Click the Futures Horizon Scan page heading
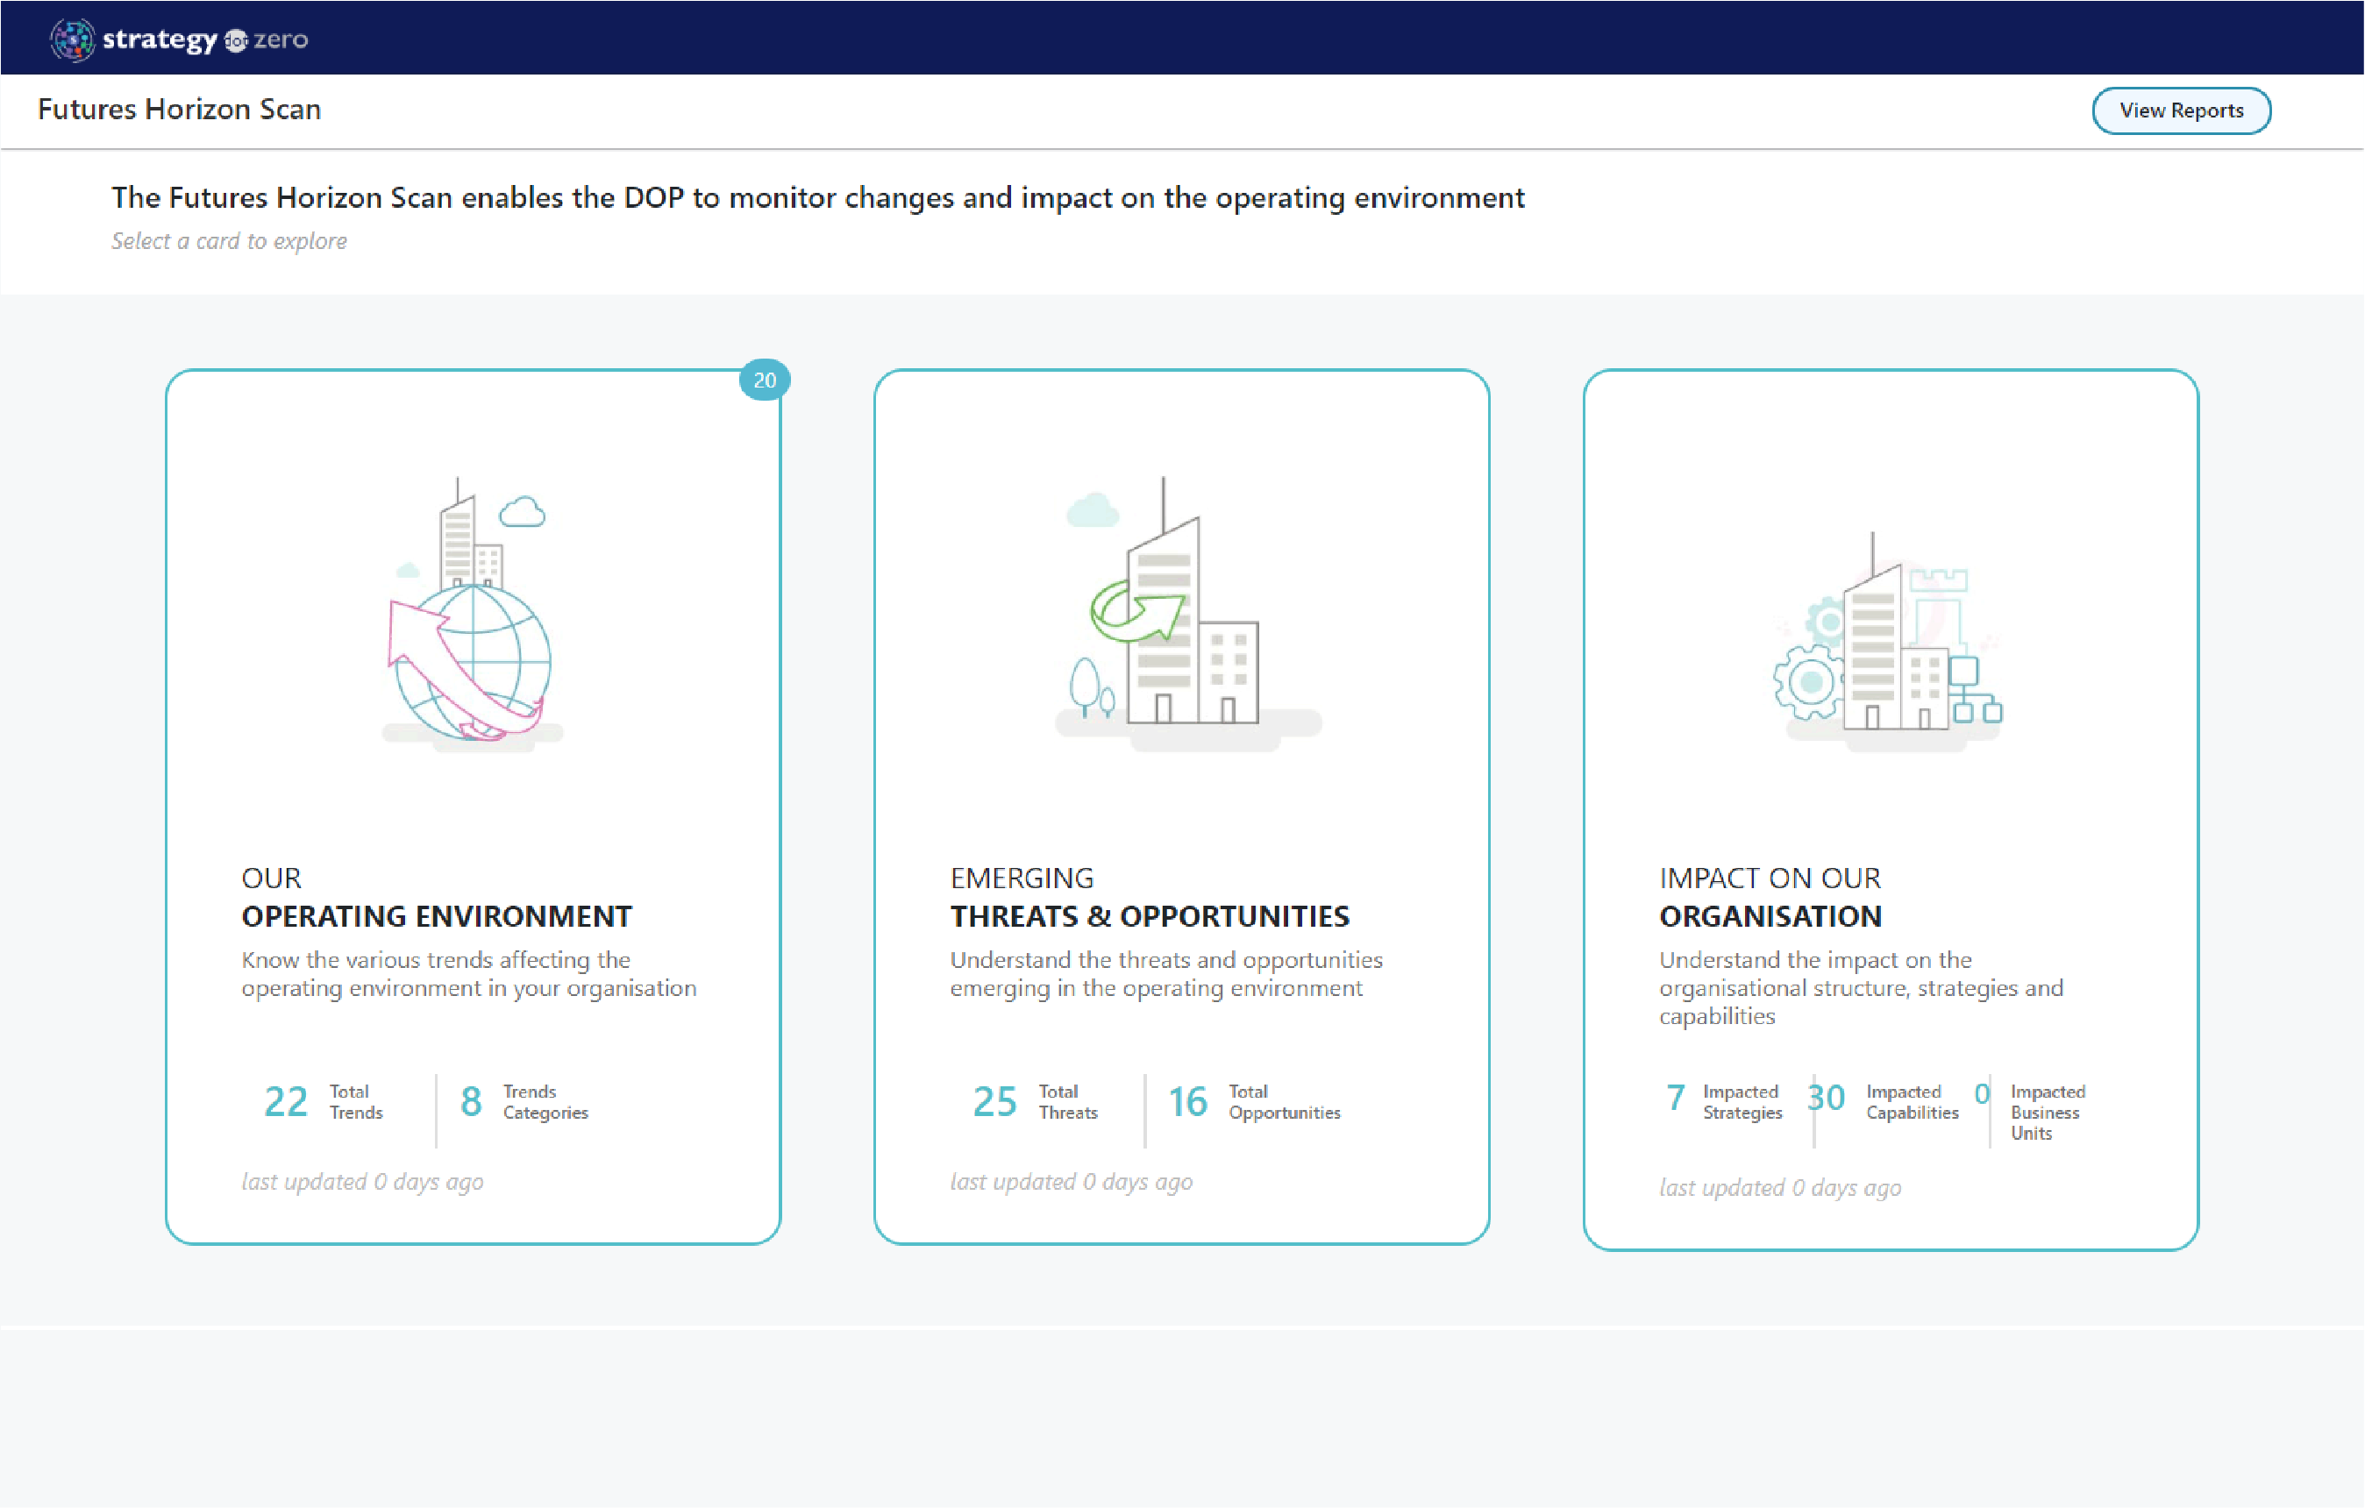 [x=179, y=109]
